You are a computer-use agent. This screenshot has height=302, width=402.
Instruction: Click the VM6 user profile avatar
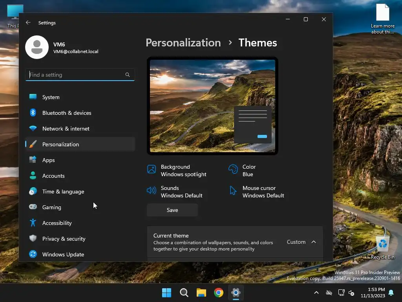coord(37,47)
